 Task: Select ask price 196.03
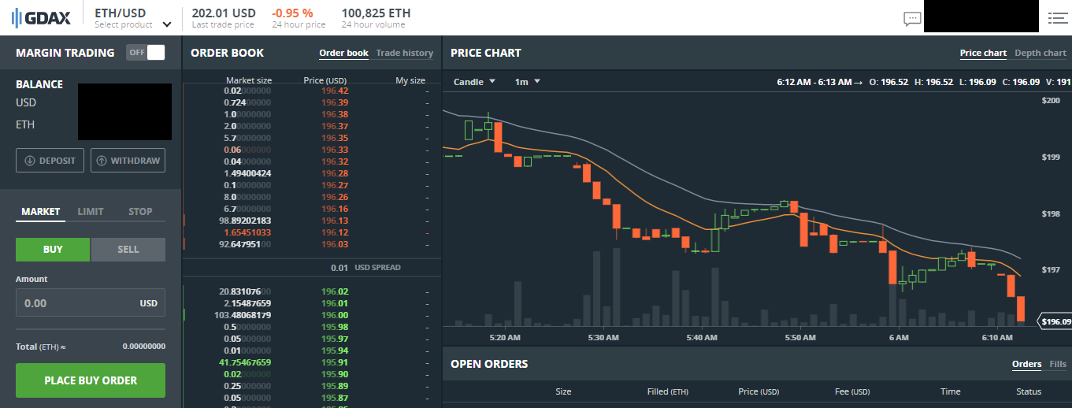pyautogui.click(x=335, y=244)
